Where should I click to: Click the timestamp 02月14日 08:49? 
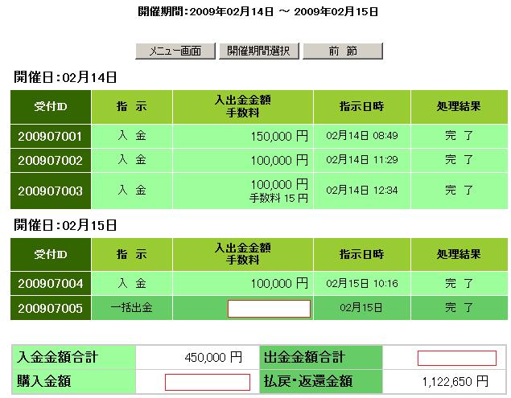tap(362, 136)
